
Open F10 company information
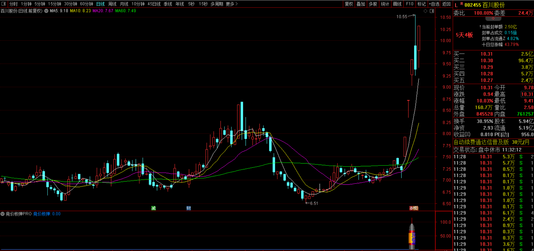[410, 4]
